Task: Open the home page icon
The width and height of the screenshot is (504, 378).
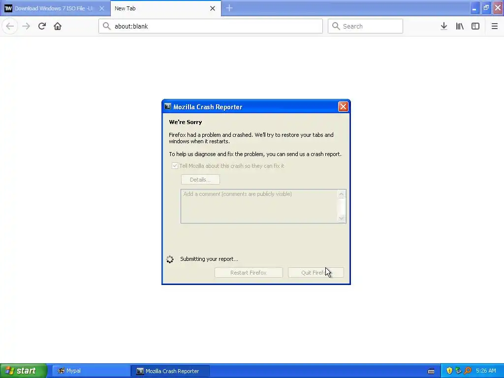Action: point(58,26)
